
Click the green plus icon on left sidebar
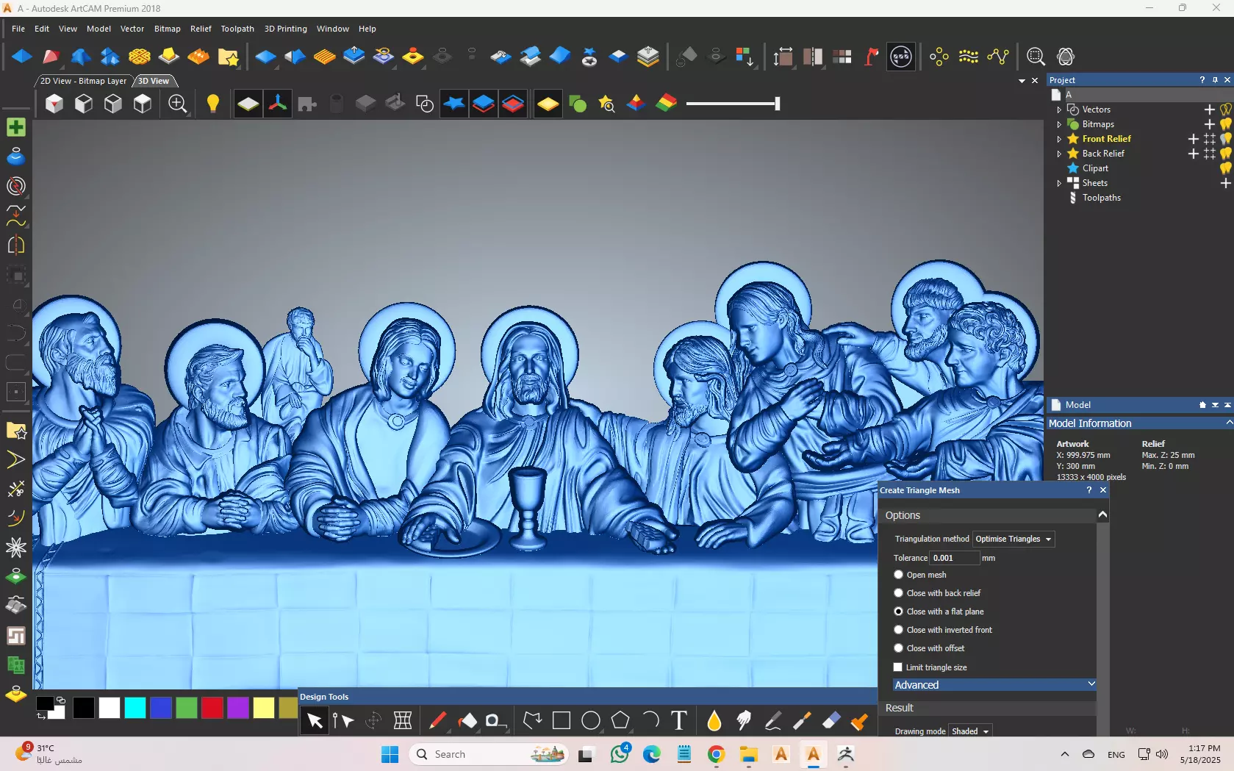tap(15, 127)
